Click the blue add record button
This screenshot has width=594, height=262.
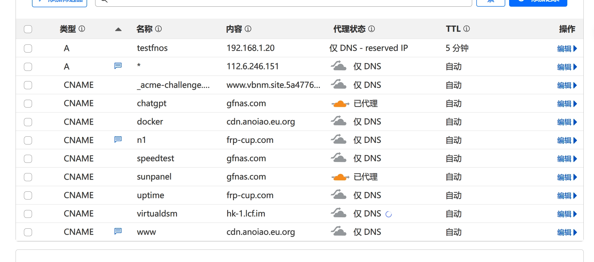pyautogui.click(x=538, y=2)
